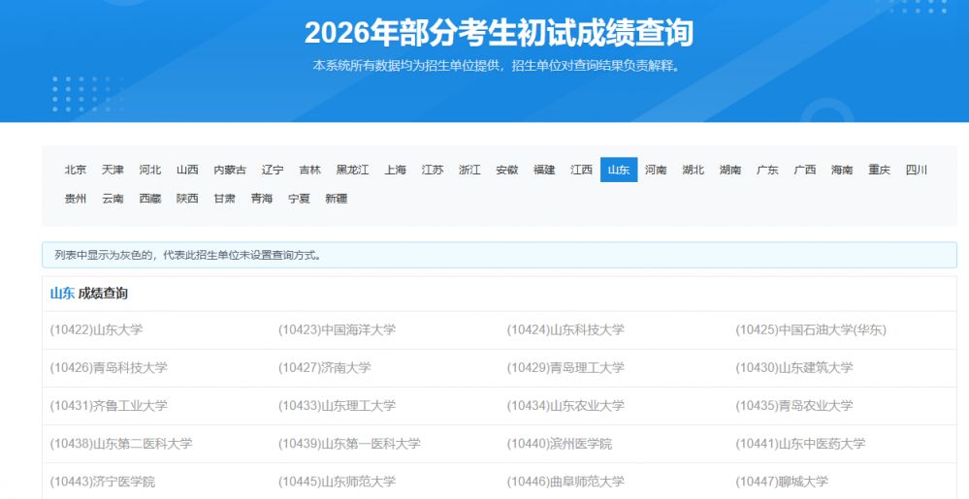Viewport: 969px width, 499px height.
Task: Click the highlighted 山东 province tab
Action: (619, 170)
